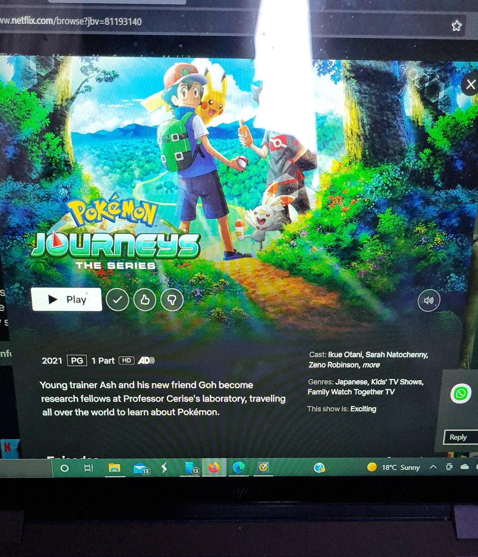478x557 pixels.
Task: Rate the show thumbs down
Action: [172, 301]
